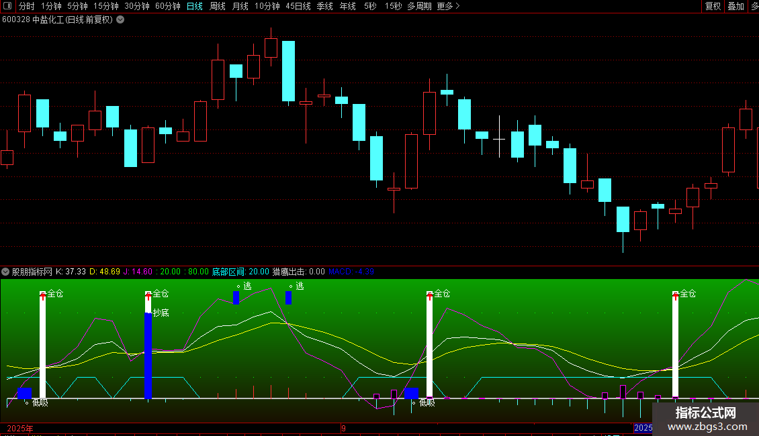
Task: Select the 30分钟 period tab
Action: coord(137,6)
